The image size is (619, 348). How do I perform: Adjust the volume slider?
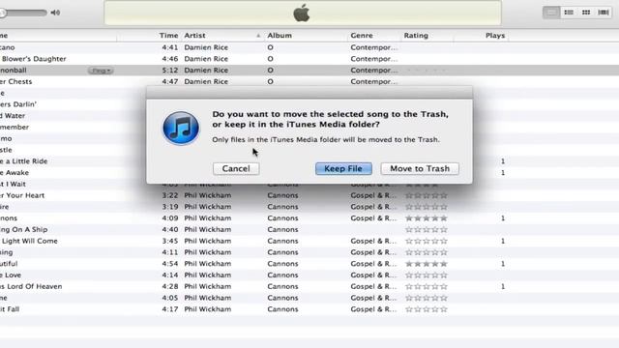pyautogui.click(x=23, y=13)
